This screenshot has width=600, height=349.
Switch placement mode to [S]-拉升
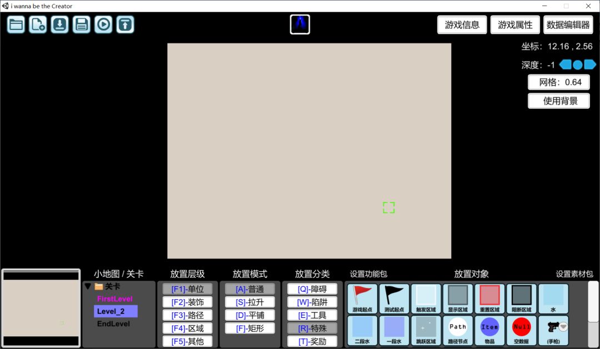click(250, 302)
